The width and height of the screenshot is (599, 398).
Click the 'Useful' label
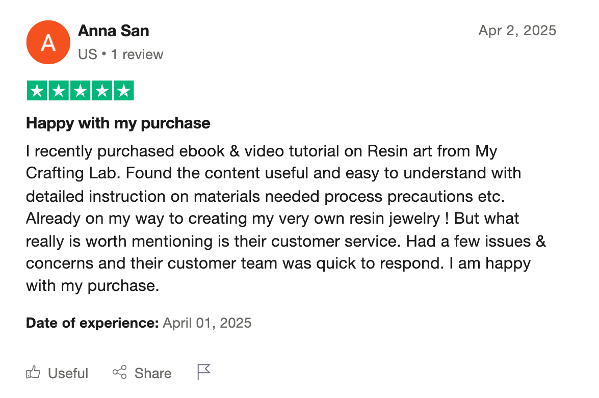click(x=68, y=373)
